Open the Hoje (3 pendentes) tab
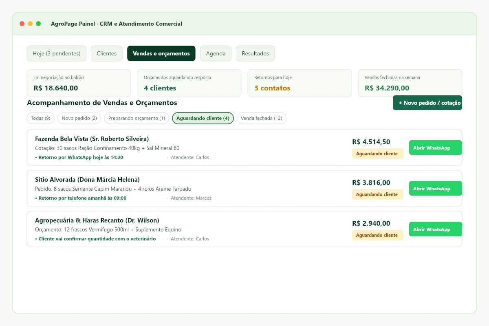The width and height of the screenshot is (489, 326). click(x=57, y=53)
